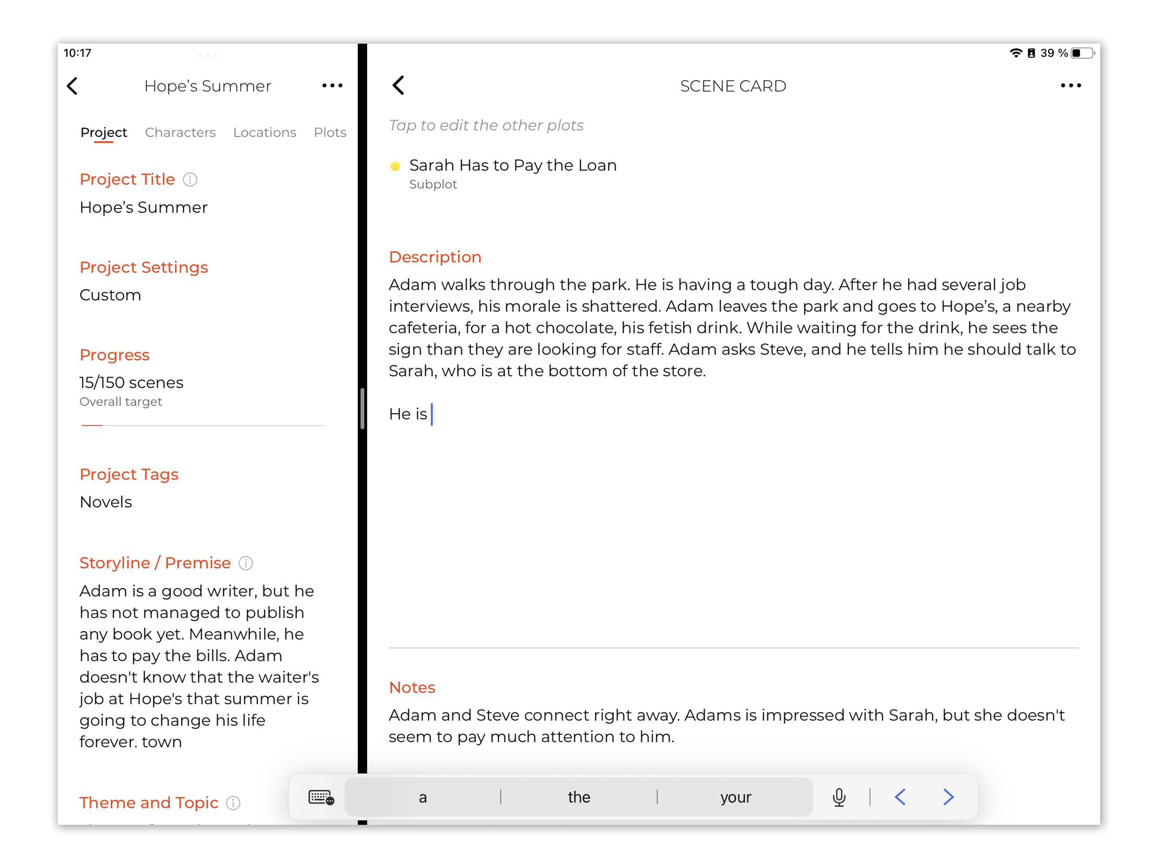This screenshot has height=868, width=1158.
Task: Tap the multitasking dots at top
Action: click(x=208, y=55)
